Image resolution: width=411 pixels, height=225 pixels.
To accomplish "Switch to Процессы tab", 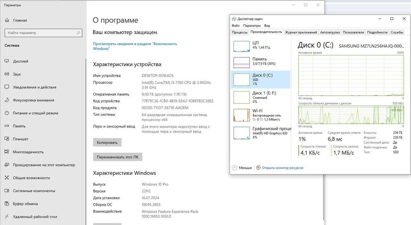I will (x=240, y=32).
